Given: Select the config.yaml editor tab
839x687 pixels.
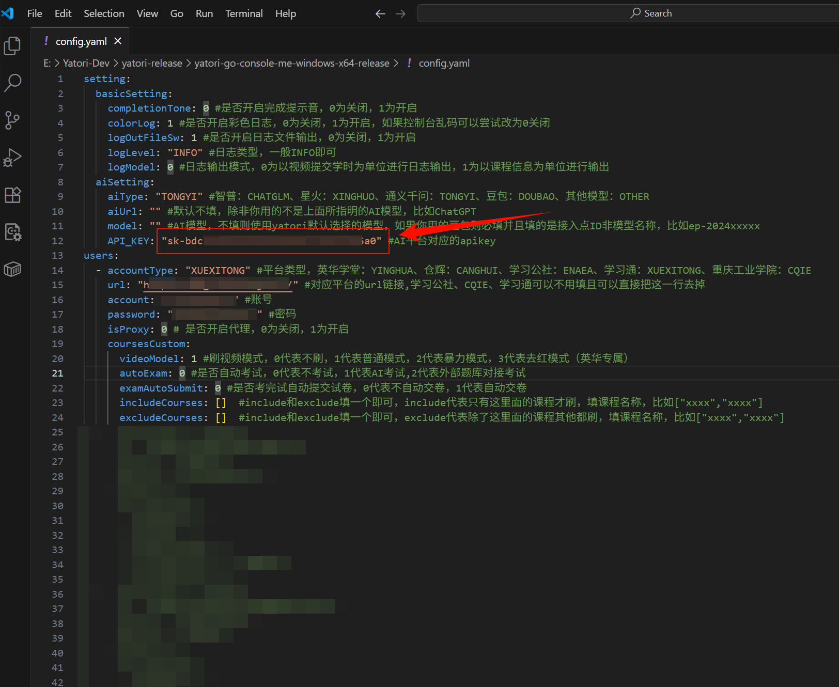Looking at the screenshot, I should pyautogui.click(x=81, y=41).
